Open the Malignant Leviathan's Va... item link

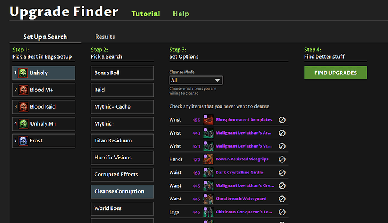(243, 146)
